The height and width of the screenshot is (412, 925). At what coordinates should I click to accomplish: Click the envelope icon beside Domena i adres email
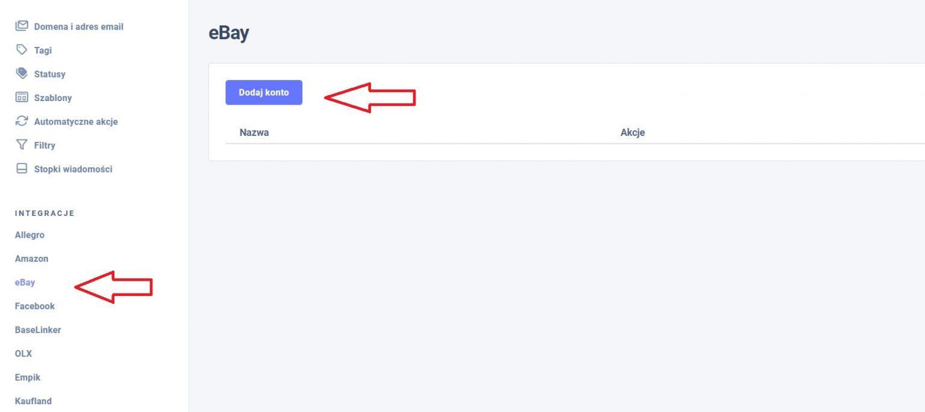[22, 26]
